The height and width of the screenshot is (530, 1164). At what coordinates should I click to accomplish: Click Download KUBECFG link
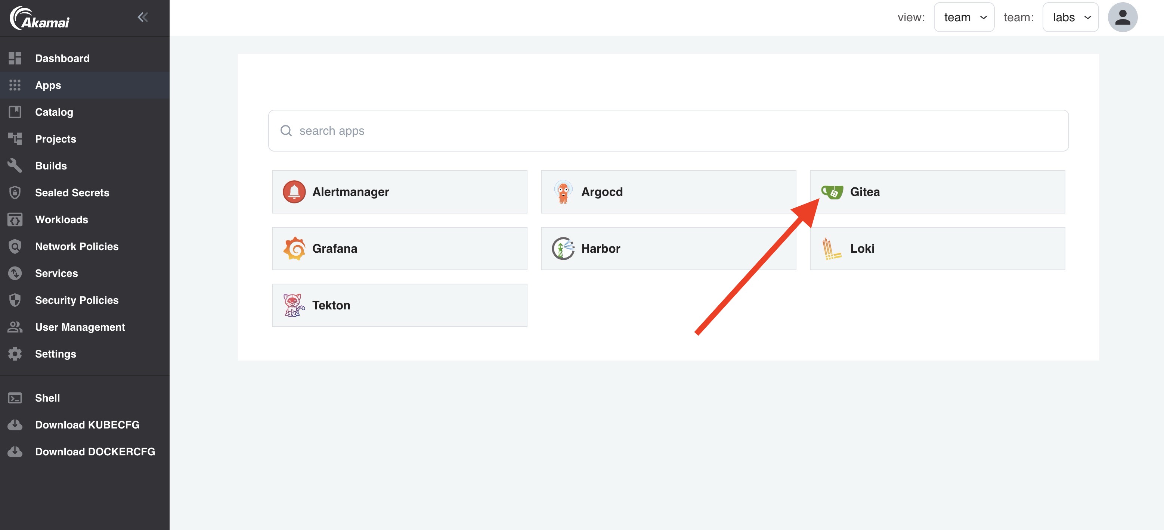84,425
